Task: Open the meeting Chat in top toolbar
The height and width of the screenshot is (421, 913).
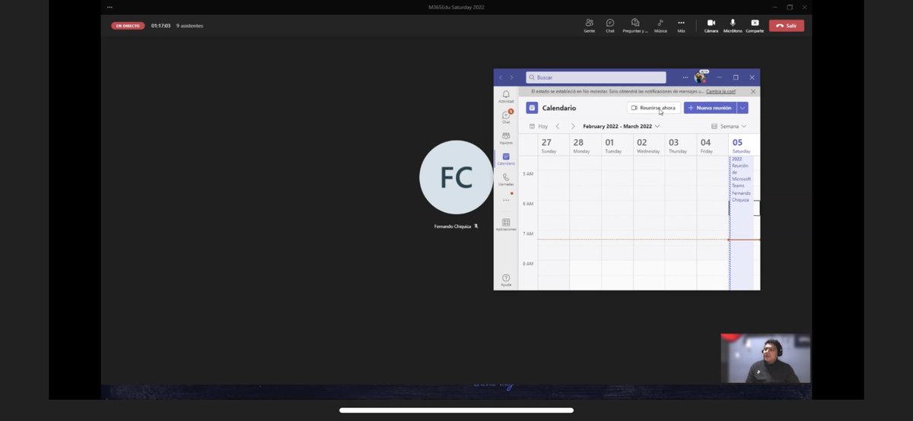Action: [610, 25]
